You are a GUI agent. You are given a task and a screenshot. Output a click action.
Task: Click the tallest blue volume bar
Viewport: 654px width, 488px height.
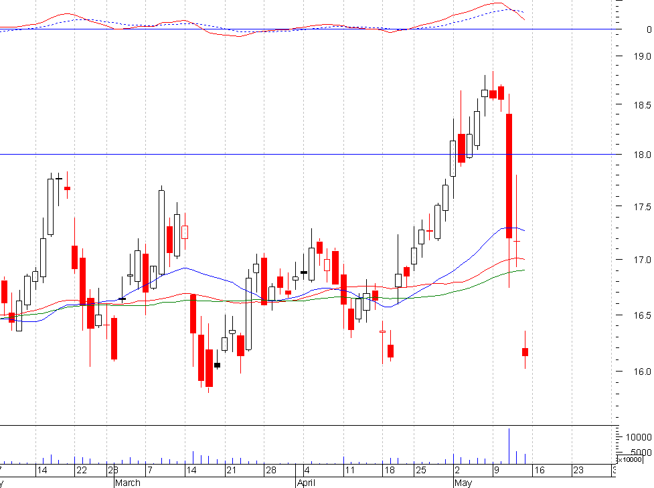point(509,446)
